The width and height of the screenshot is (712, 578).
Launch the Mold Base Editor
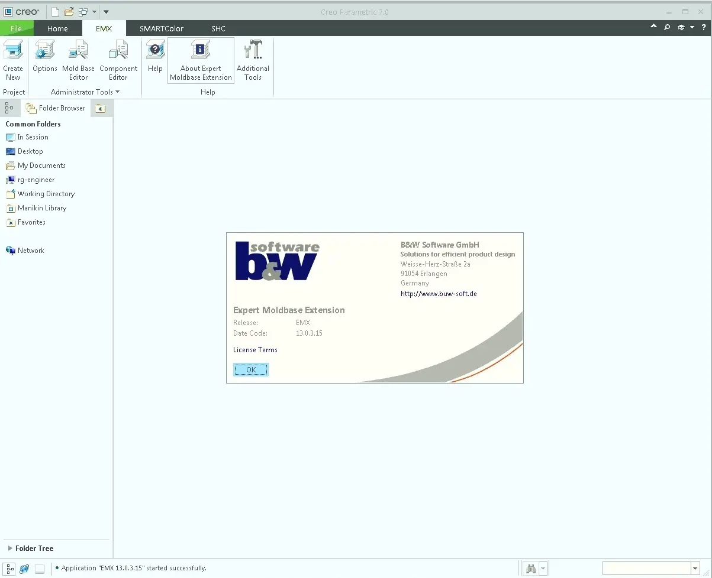coord(78,60)
